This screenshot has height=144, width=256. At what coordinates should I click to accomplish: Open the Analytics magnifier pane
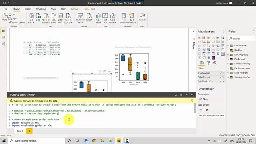coord(215,63)
